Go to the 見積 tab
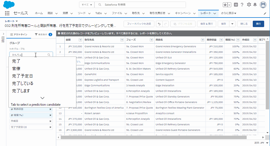This screenshot has height=146, width=270. [65, 13]
